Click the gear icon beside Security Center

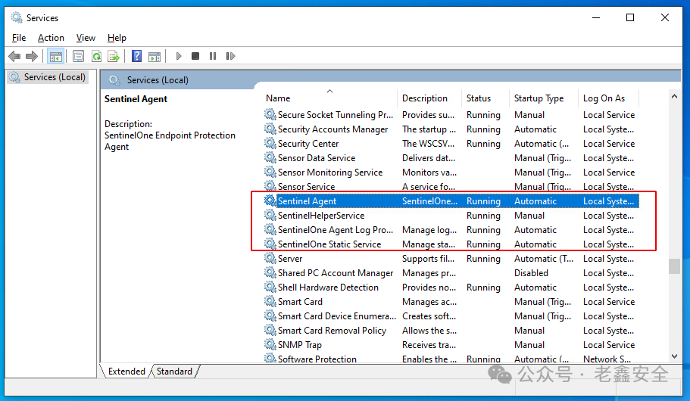pyautogui.click(x=270, y=143)
